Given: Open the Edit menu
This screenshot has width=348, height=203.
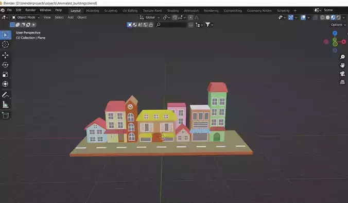Looking at the screenshot, I should (x=19, y=10).
